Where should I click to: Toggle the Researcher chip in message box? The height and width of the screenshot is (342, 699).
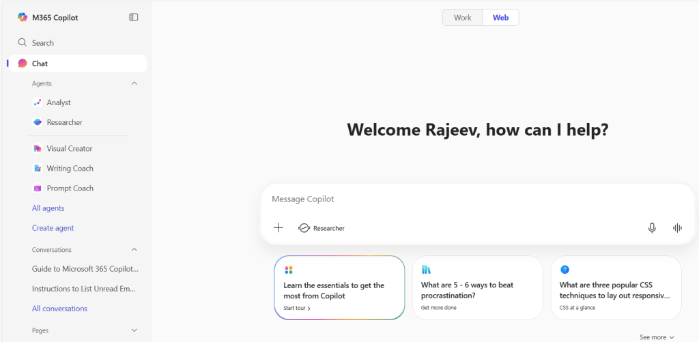(322, 228)
